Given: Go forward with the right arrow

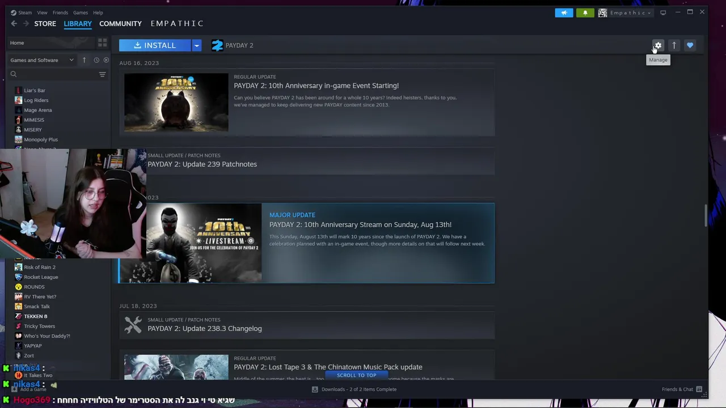Looking at the screenshot, I should click(27, 23).
